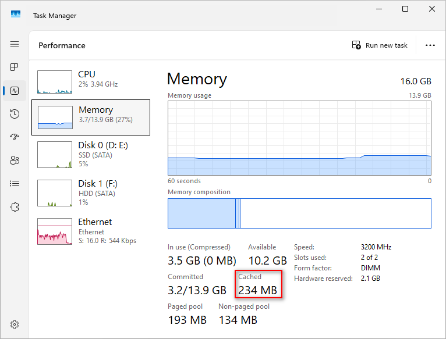This screenshot has width=446, height=339.
Task: Open the Services page icon
Action: [x=15, y=207]
